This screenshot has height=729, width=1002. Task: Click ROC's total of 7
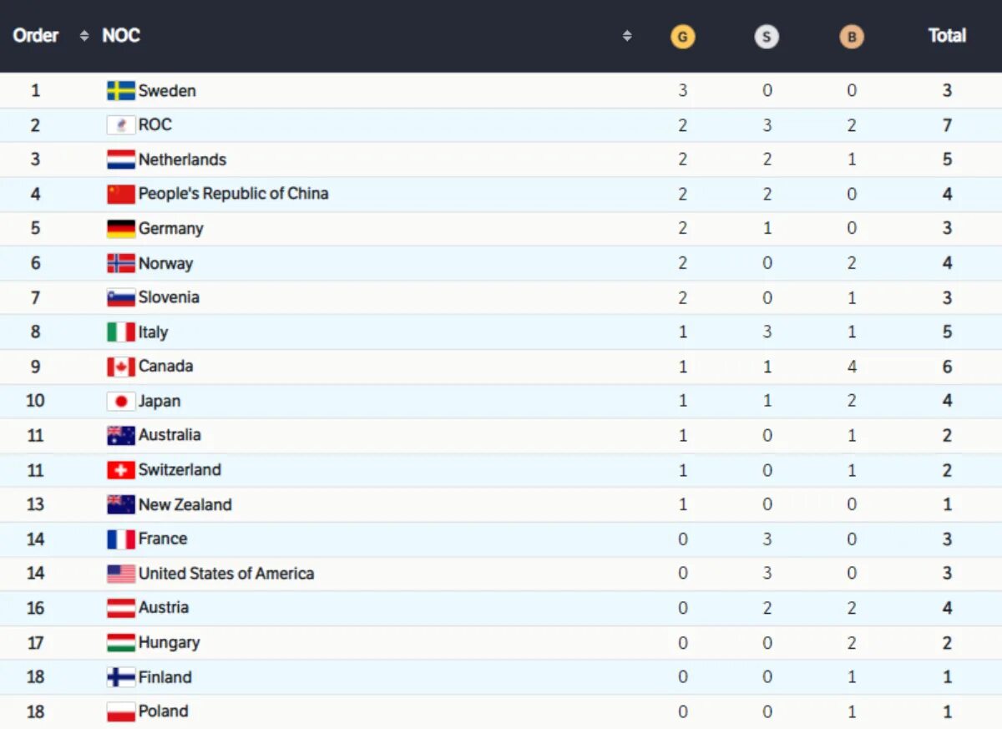[x=947, y=125]
